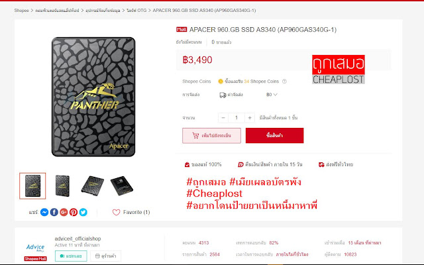Click the view shop button
The height and width of the screenshot is (265, 424).
click(105, 256)
